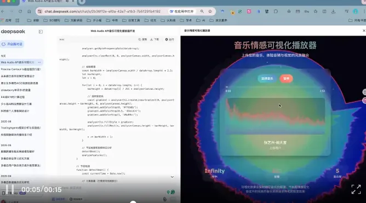Image resolution: width=366 pixels, height=203 pixels.
Task: Pause the music with the red 暂停 button
Action: (286, 79)
